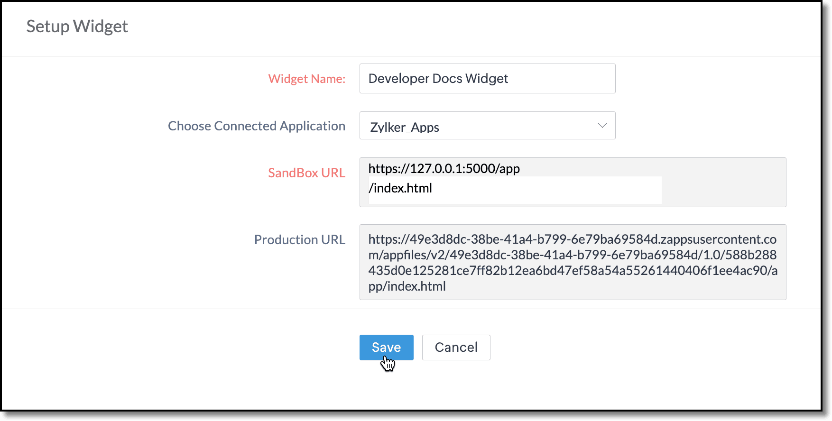Screen dimensions: 832x421
Task: Select the Zylker_Apps value text
Action: [x=405, y=127]
